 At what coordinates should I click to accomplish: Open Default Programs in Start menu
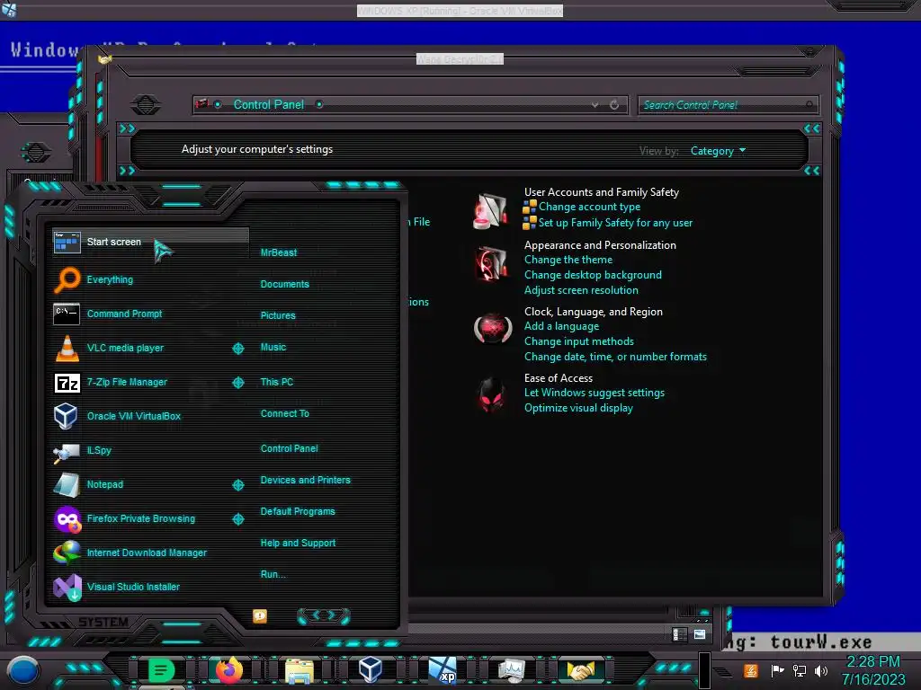298,511
